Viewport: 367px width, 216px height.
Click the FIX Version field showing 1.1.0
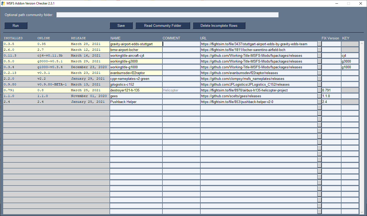click(x=331, y=96)
